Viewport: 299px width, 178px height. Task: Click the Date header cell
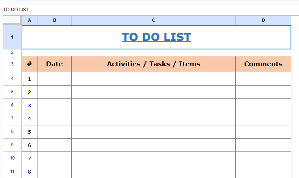pos(54,64)
